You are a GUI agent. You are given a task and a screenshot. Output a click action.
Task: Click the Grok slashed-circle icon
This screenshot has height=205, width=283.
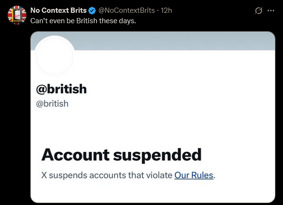click(258, 11)
